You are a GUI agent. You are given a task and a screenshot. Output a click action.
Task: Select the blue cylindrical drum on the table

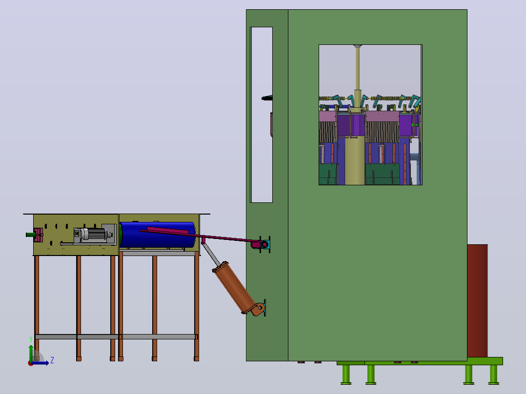pyautogui.click(x=157, y=235)
